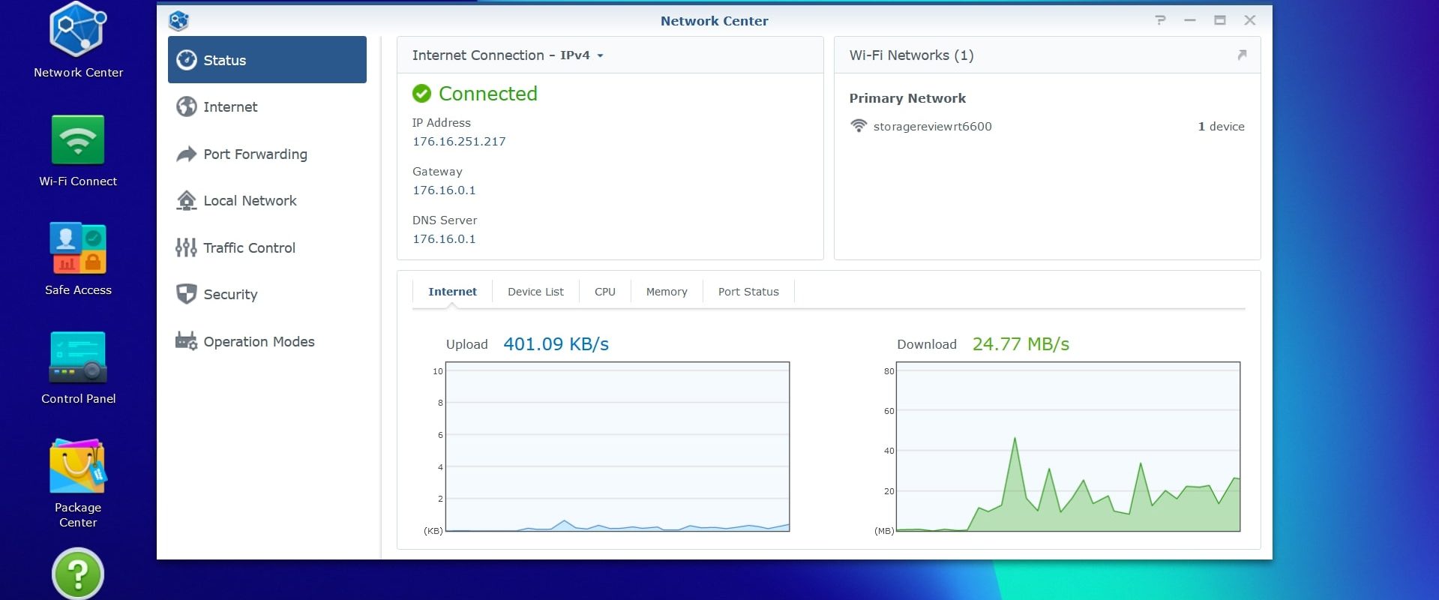The image size is (1439, 600).
Task: Open the Port Status tab
Action: point(748,292)
